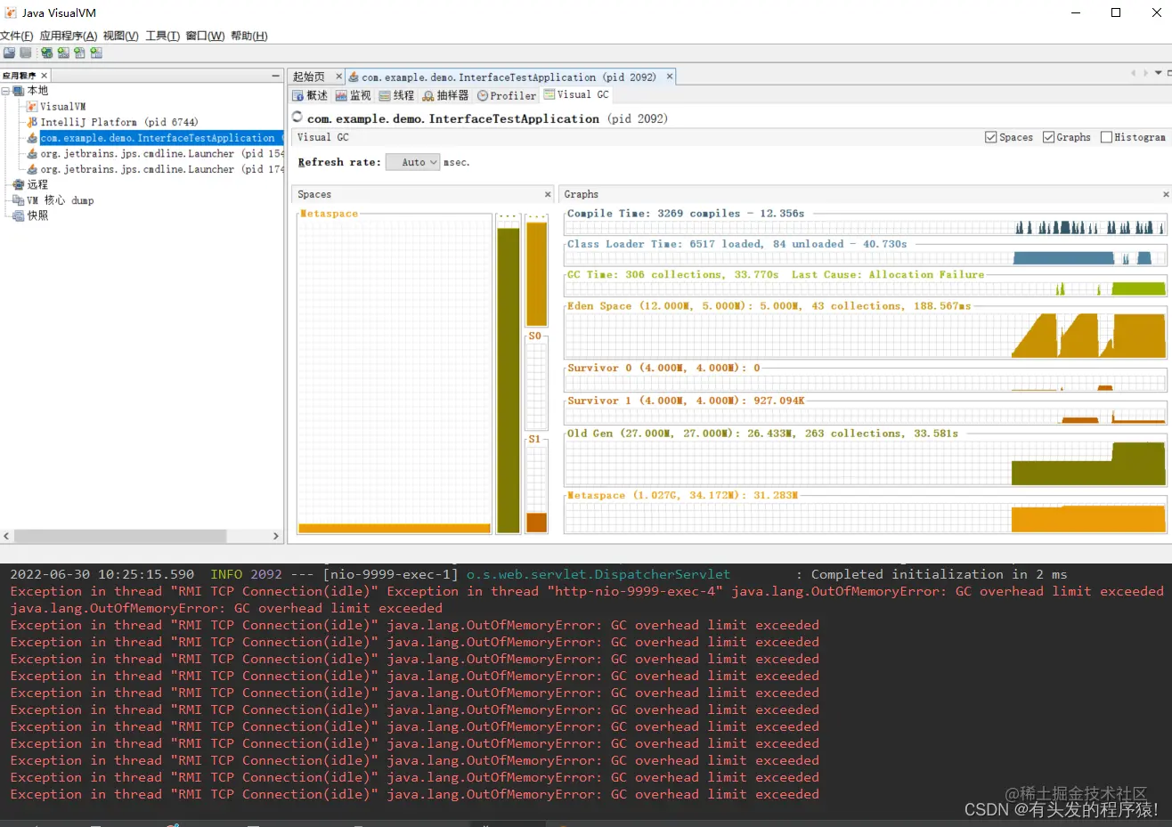Click the 远程 remote hosts icon

[19, 184]
